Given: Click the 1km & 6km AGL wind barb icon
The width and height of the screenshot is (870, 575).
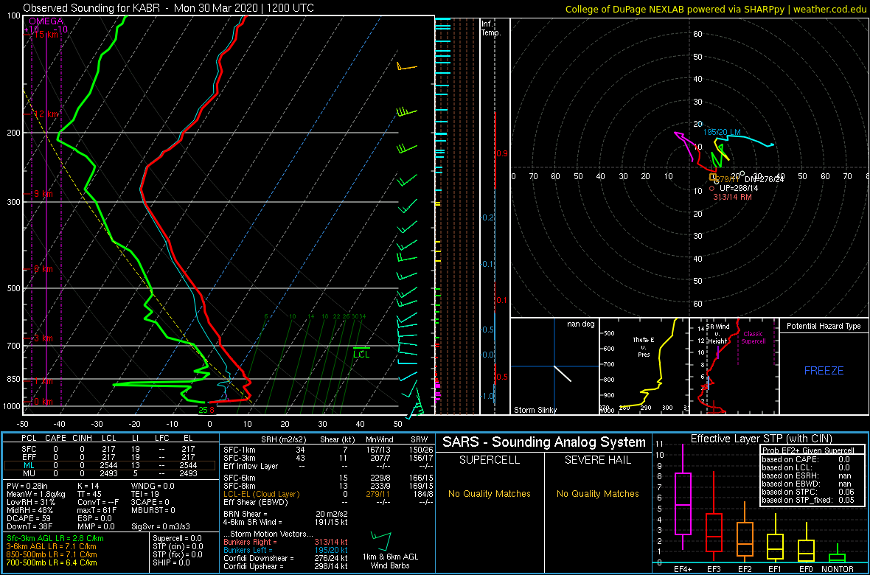Looking at the screenshot, I should click(381, 541).
